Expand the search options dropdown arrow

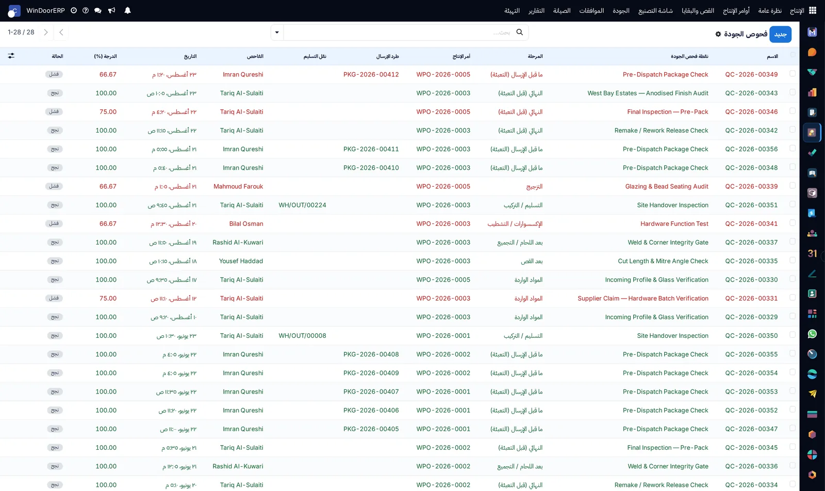coord(277,32)
